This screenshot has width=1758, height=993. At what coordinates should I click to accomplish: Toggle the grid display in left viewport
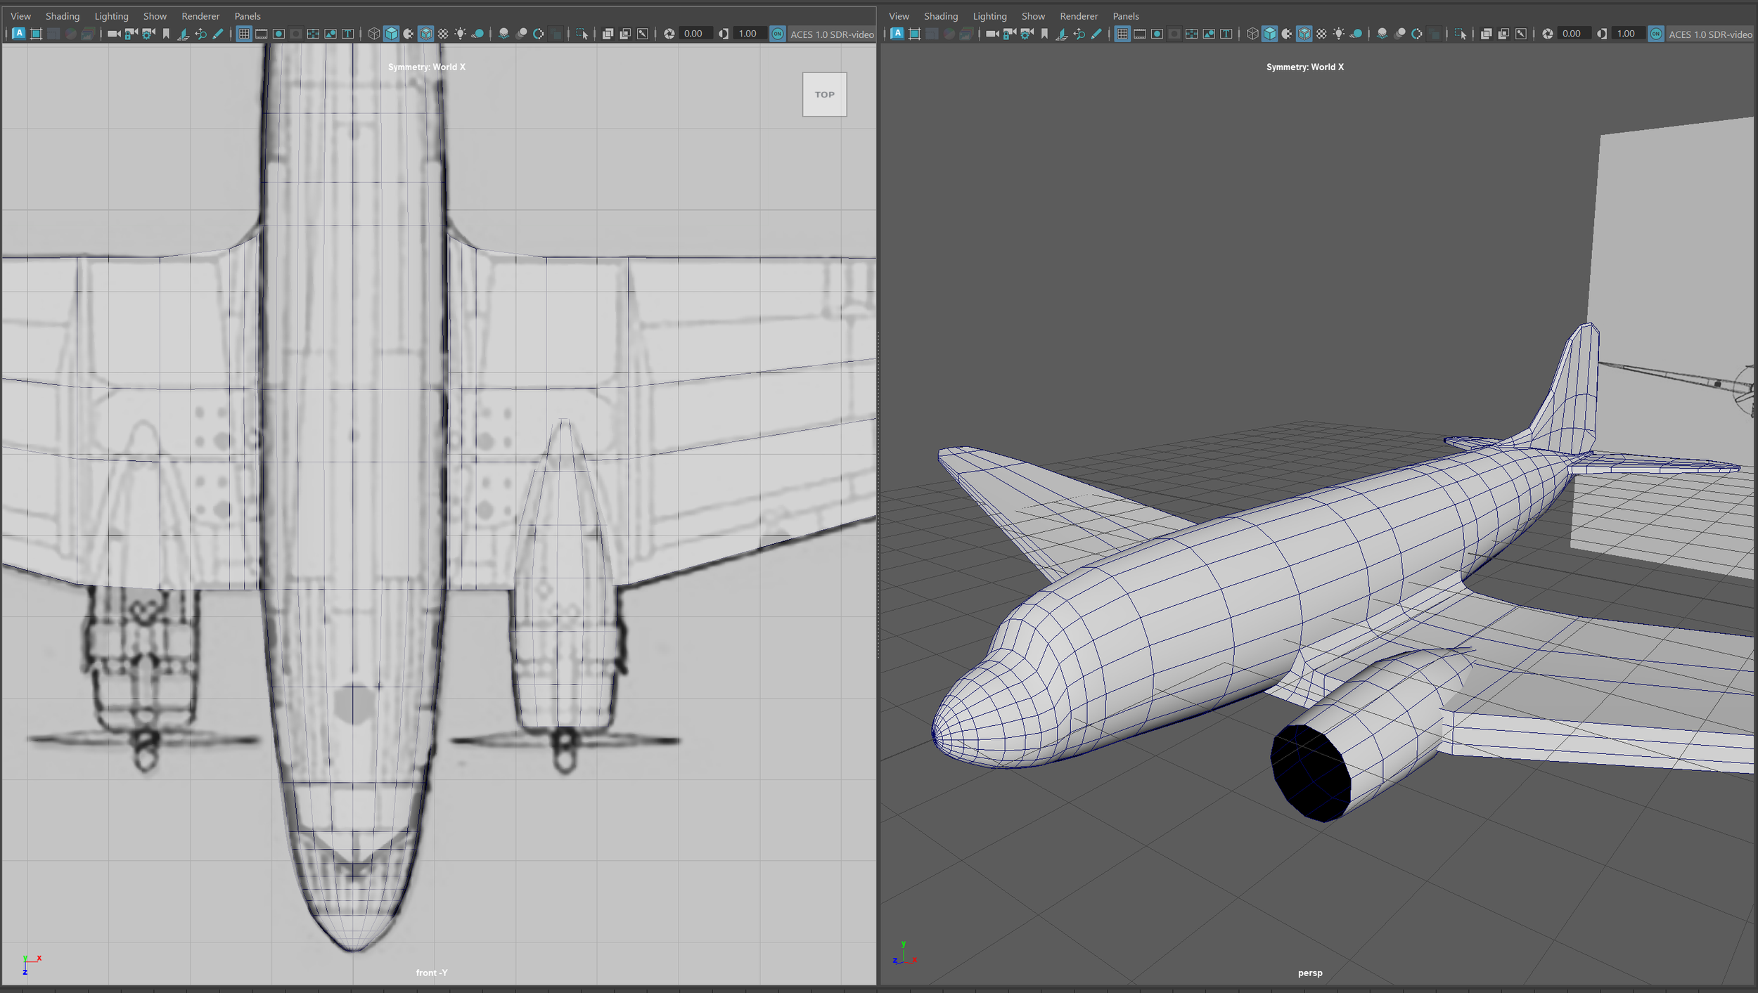point(243,34)
